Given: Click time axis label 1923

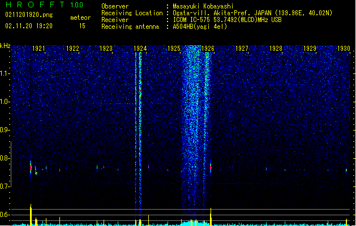Looking at the screenshot, I should click(x=106, y=49).
